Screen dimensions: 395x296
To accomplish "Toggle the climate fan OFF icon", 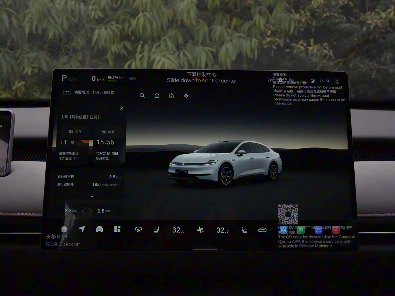I will pyautogui.click(x=200, y=230).
